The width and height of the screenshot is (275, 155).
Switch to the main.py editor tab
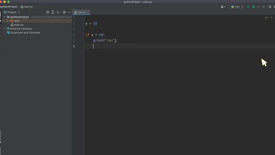(81, 12)
